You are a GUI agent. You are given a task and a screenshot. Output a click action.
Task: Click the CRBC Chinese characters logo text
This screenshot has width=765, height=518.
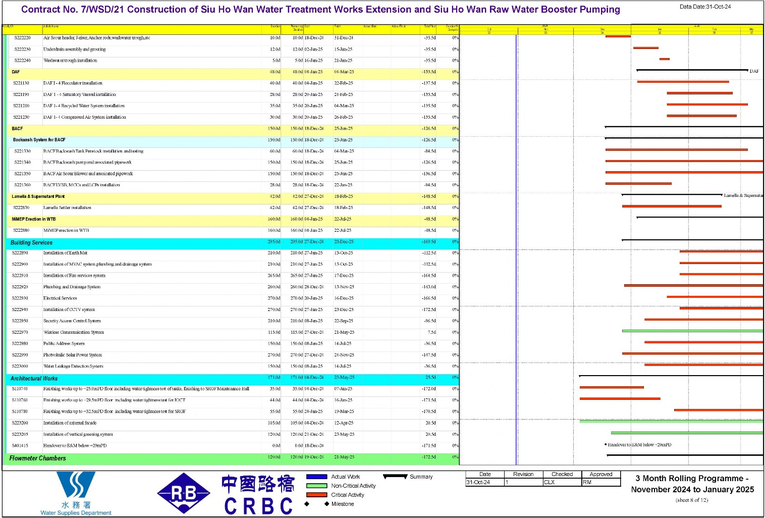click(258, 484)
